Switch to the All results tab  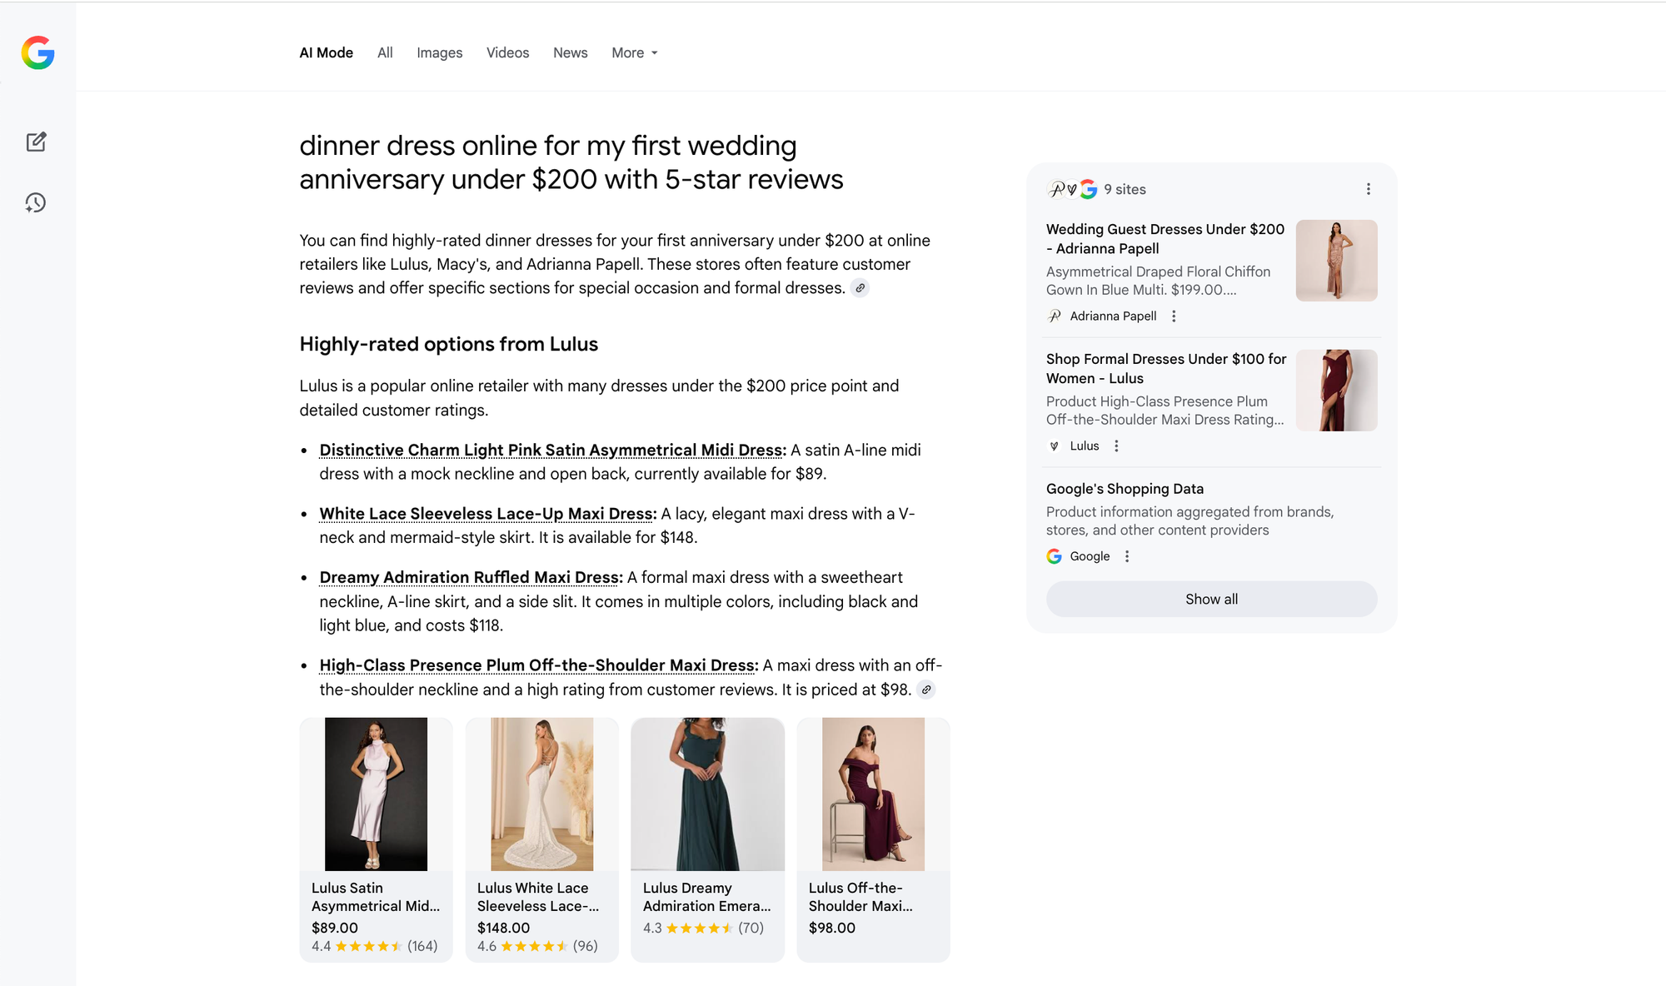click(x=385, y=52)
